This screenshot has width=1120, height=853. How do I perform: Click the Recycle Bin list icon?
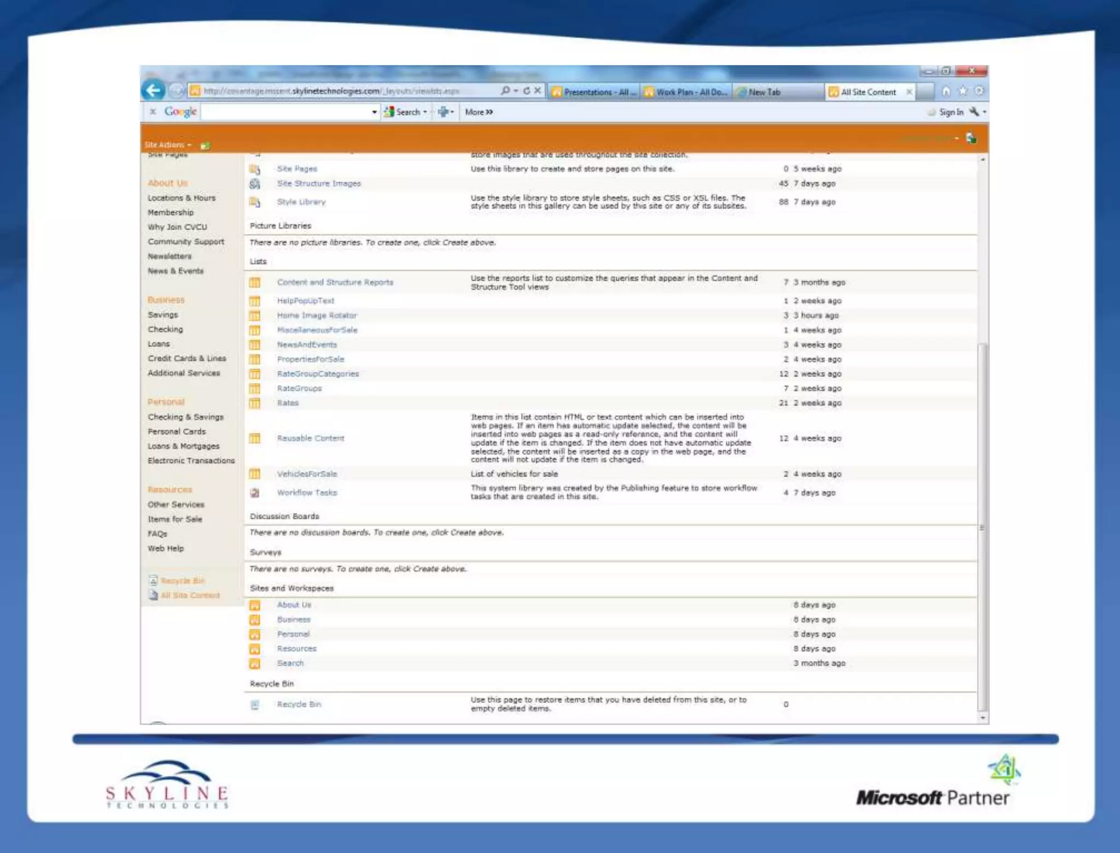tap(255, 705)
